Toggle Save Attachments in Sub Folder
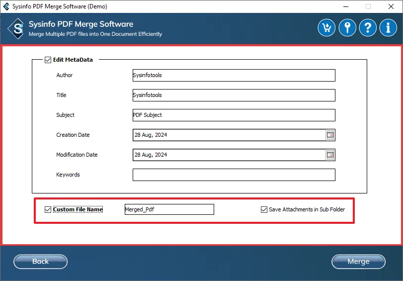Image resolution: width=403 pixels, height=281 pixels. (x=264, y=209)
